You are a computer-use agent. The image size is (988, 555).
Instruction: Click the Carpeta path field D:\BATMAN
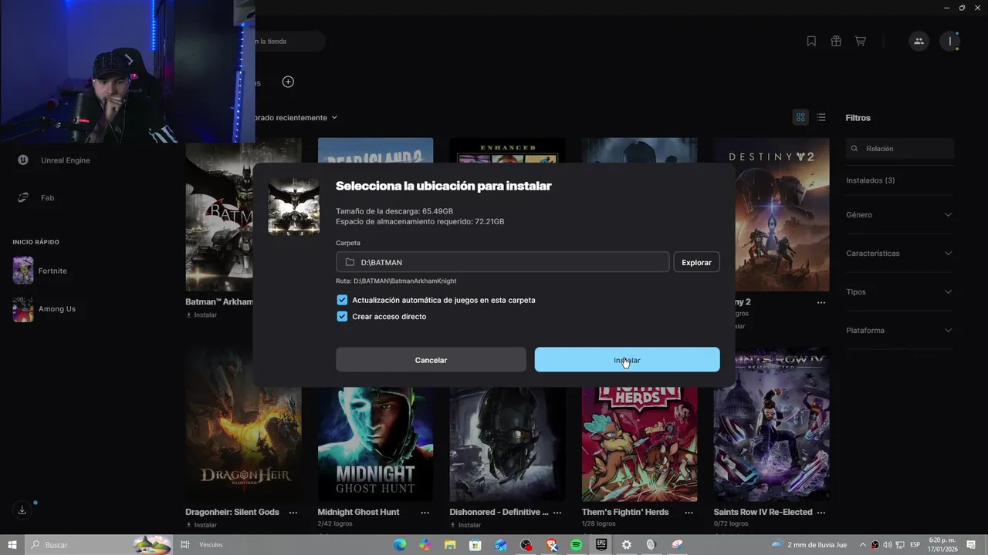(502, 262)
